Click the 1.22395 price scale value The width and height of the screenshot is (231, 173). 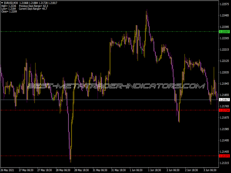click(224, 27)
